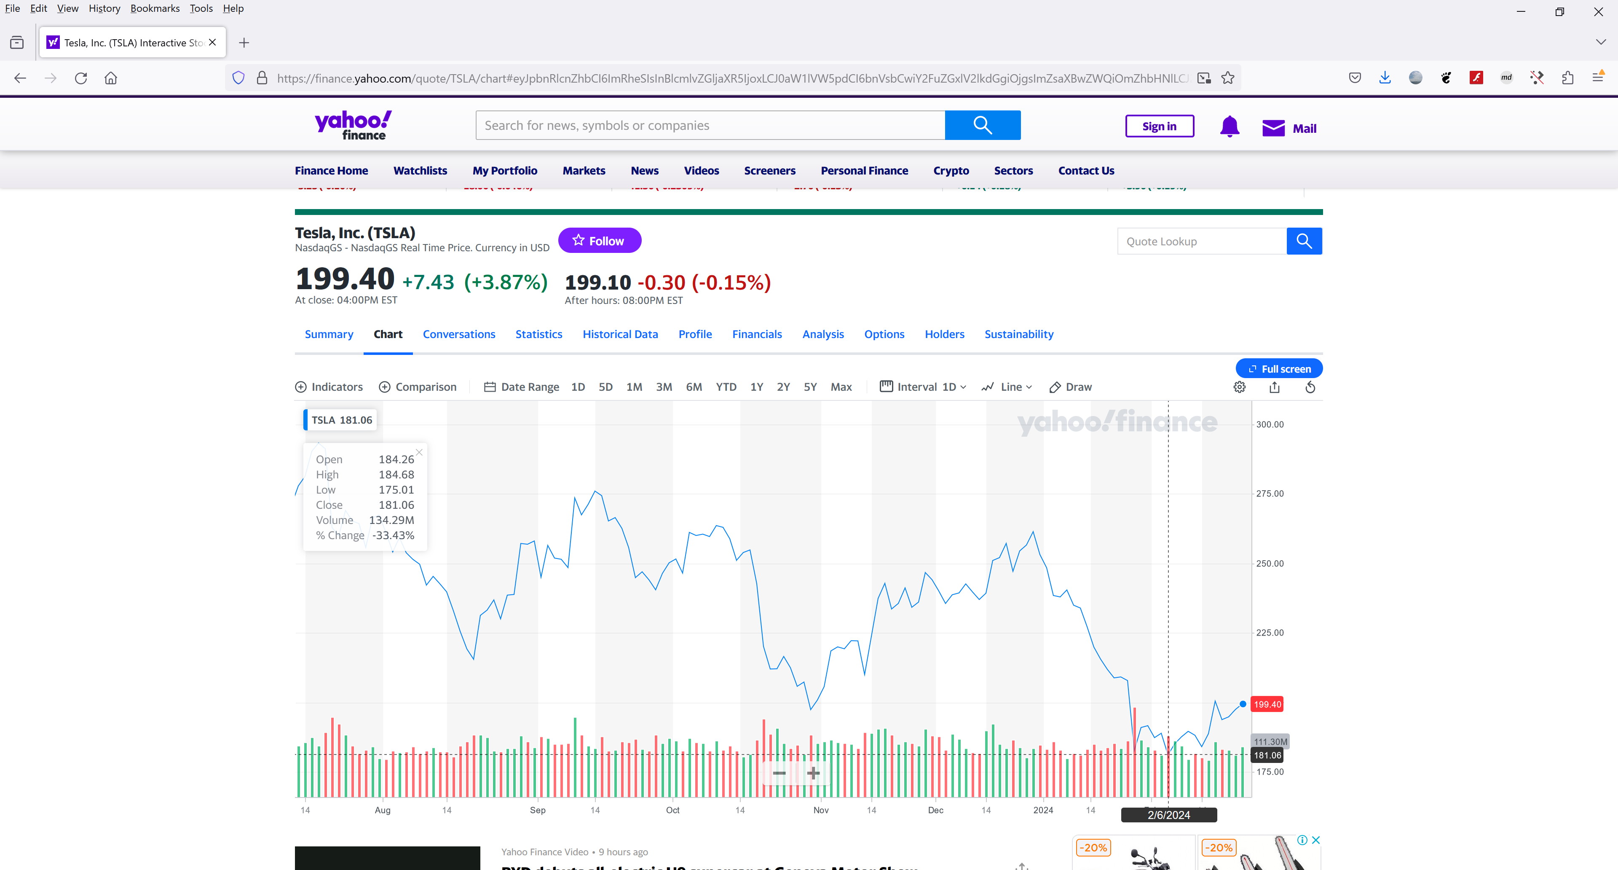Click the red Flash extension icon

[x=1476, y=78]
